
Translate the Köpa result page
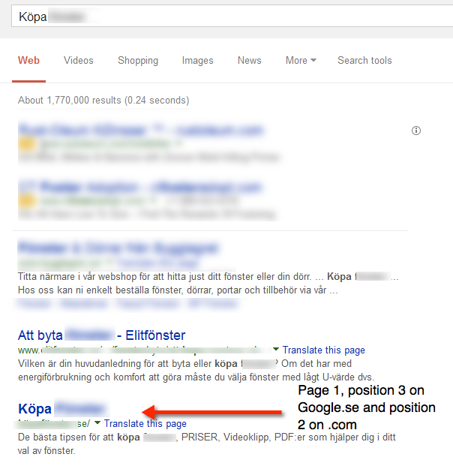145,423
